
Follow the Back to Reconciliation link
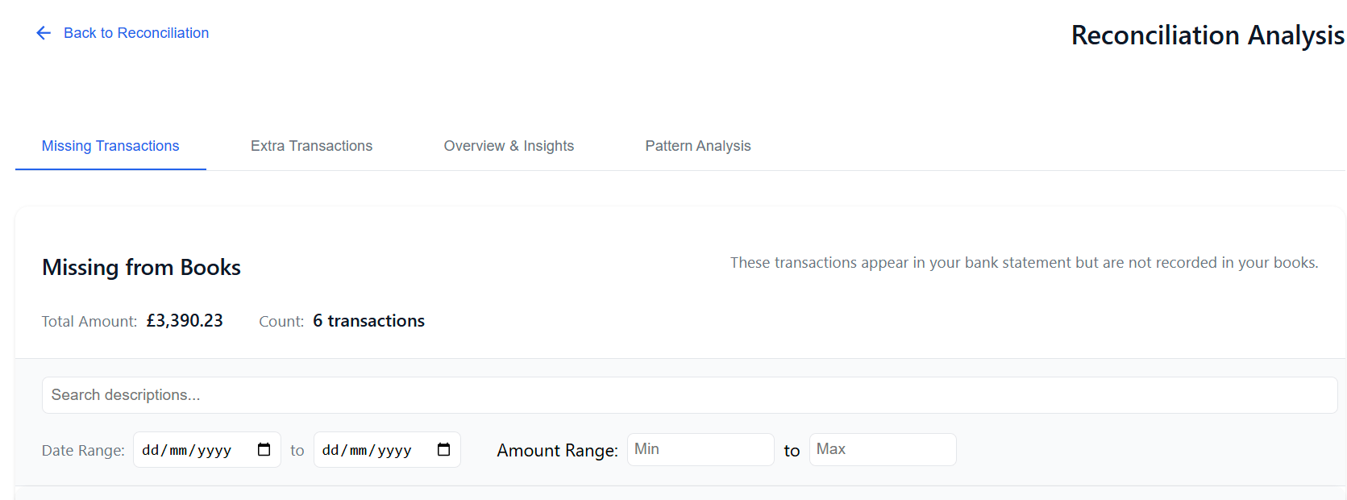[x=135, y=33]
